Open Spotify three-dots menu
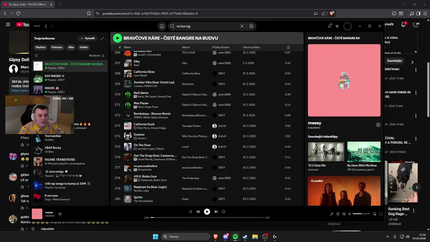Viewport: 430px width, 242px height. pyautogui.click(x=37, y=26)
